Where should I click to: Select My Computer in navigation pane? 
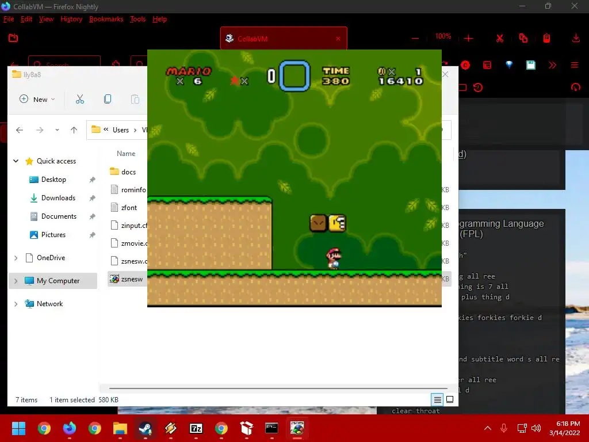[x=58, y=281]
